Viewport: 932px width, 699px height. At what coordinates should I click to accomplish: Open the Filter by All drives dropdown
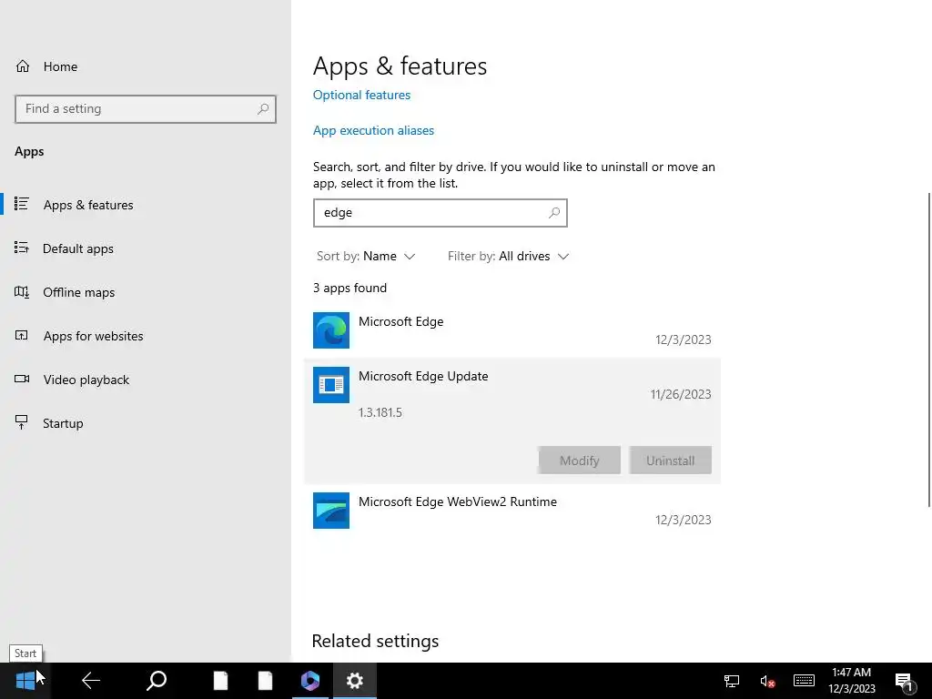[x=508, y=256]
